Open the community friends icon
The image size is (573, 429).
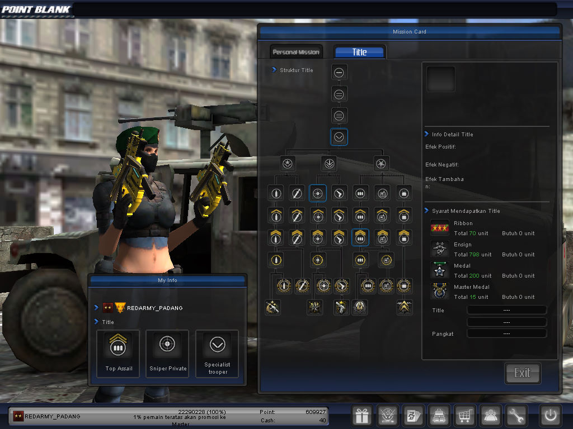coord(491,416)
